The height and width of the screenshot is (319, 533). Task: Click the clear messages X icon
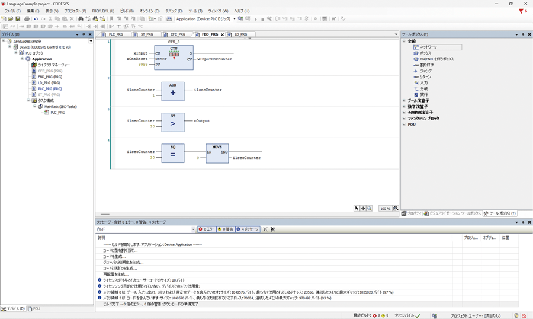point(265,229)
